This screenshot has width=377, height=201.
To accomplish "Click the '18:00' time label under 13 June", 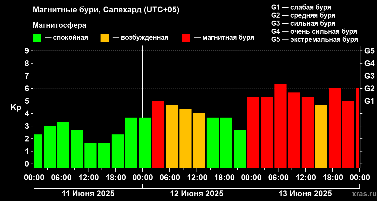I will tap(333, 177).
